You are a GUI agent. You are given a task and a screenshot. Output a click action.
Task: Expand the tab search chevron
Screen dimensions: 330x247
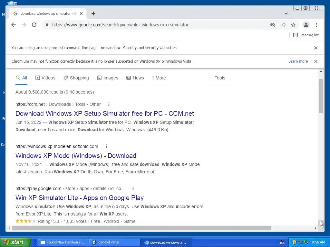(x=286, y=14)
